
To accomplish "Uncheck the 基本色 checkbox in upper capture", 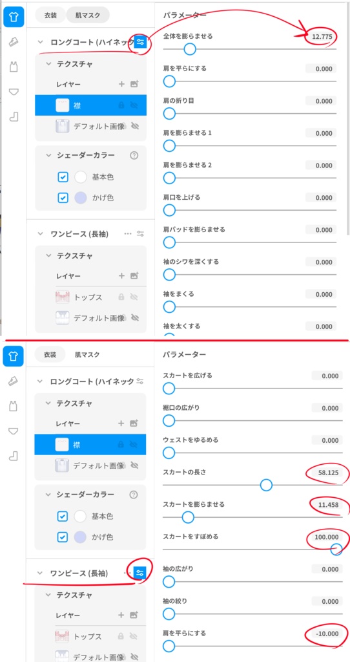I will (x=63, y=177).
